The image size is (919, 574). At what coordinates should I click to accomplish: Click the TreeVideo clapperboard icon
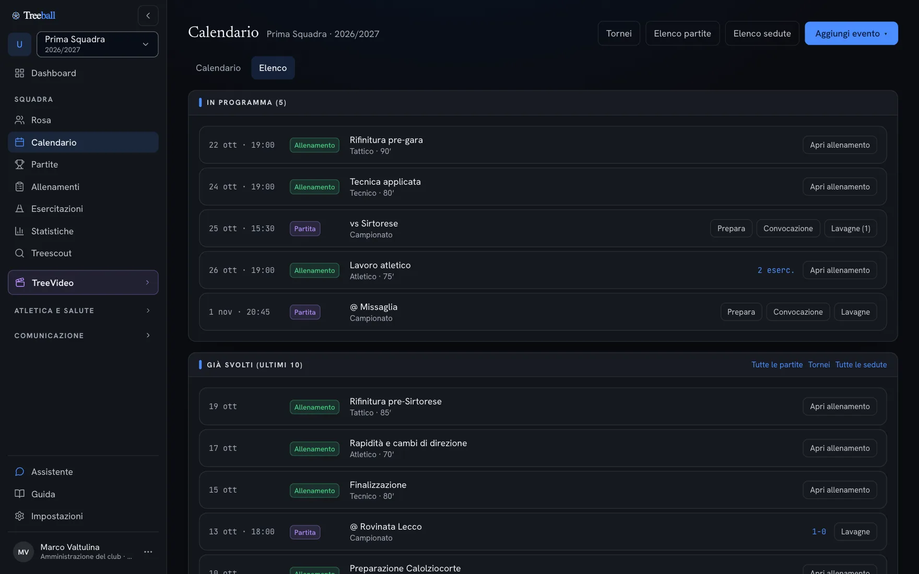tap(20, 283)
